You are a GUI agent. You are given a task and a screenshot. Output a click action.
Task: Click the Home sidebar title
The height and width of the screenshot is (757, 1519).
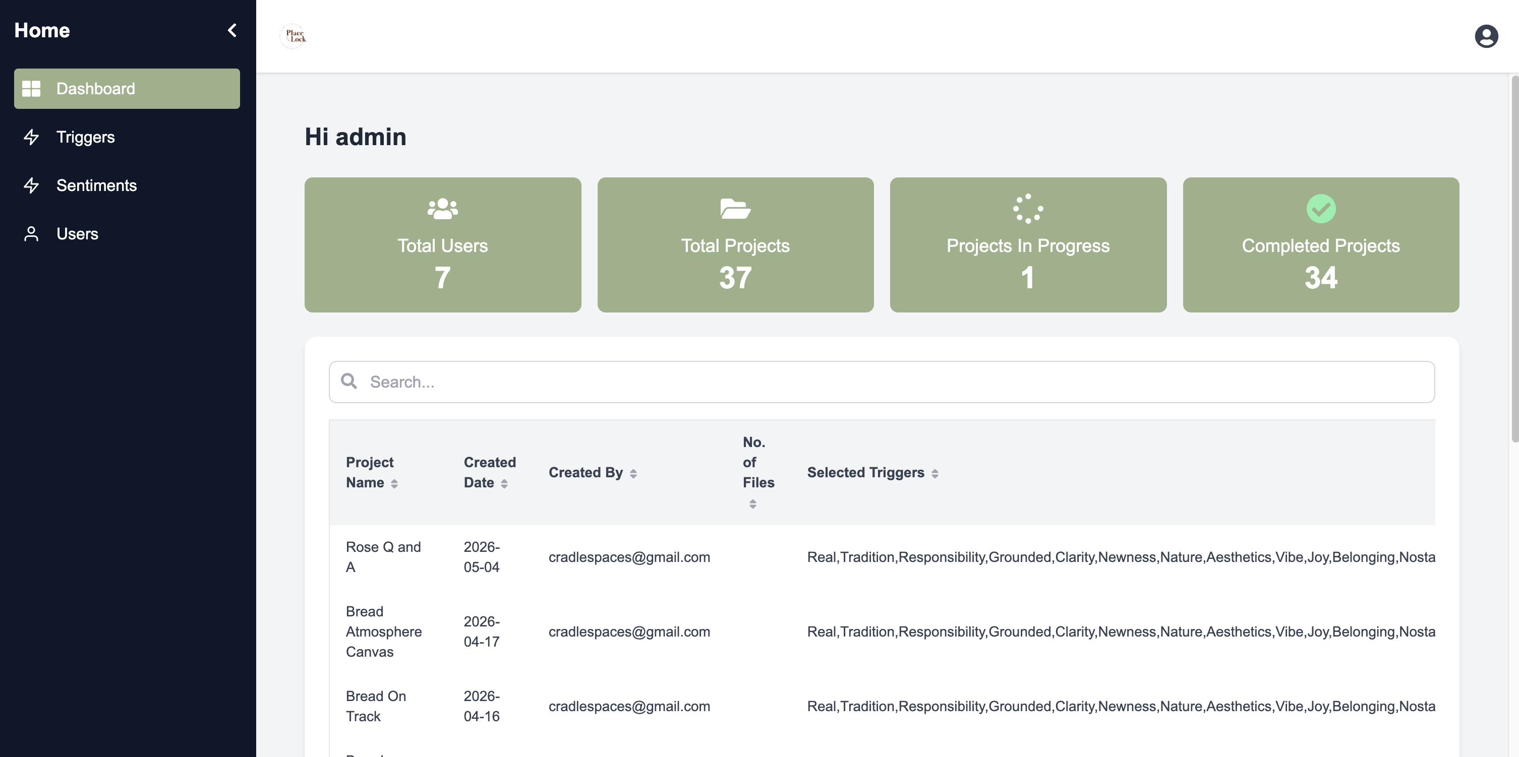[x=42, y=30]
